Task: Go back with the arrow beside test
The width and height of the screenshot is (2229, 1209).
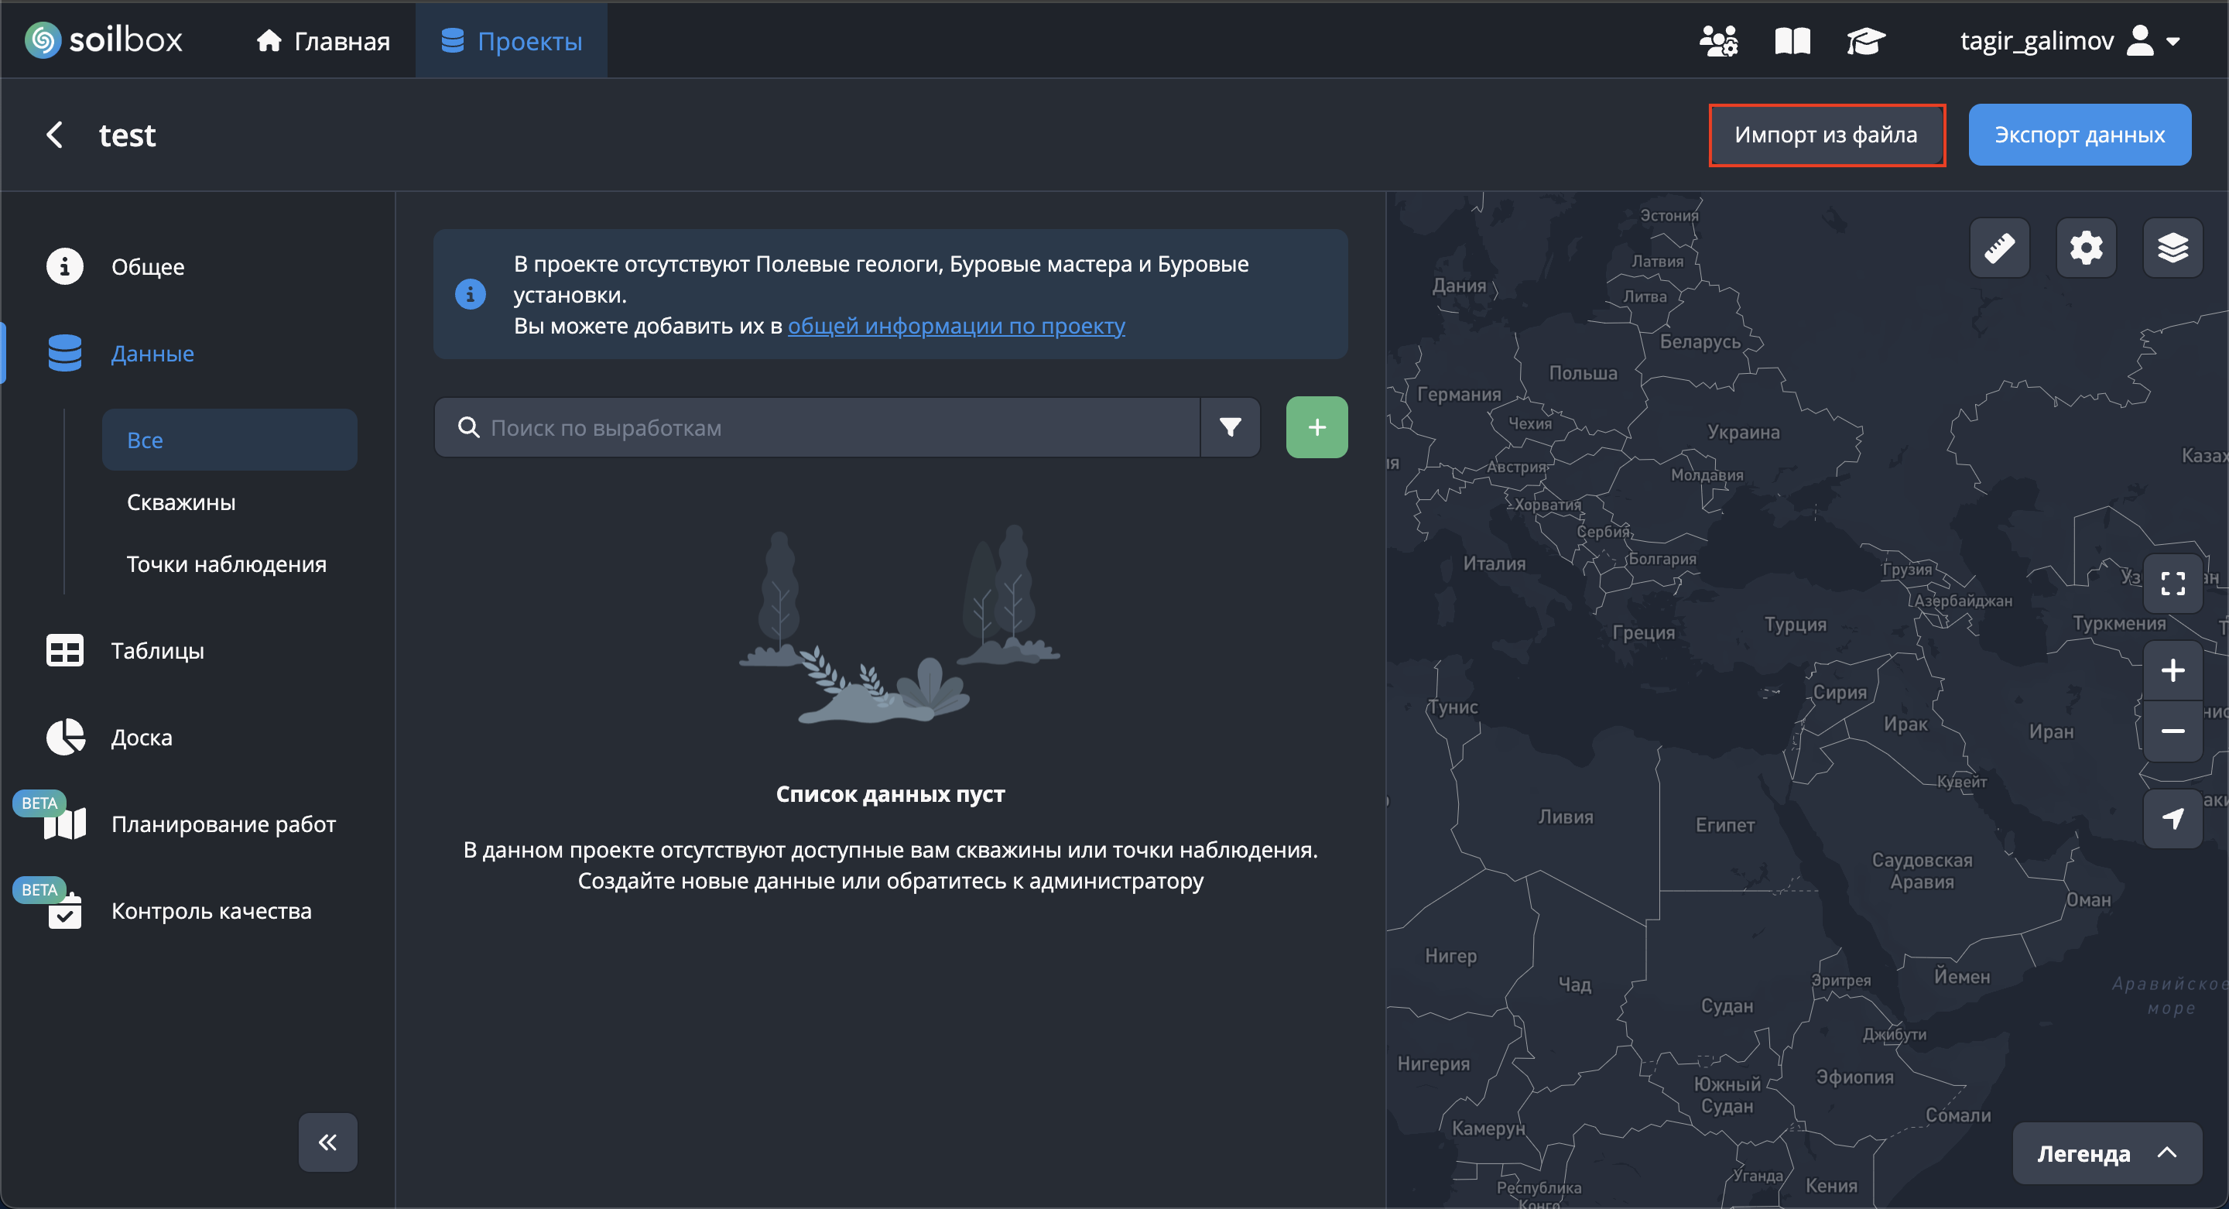Action: pyautogui.click(x=54, y=135)
